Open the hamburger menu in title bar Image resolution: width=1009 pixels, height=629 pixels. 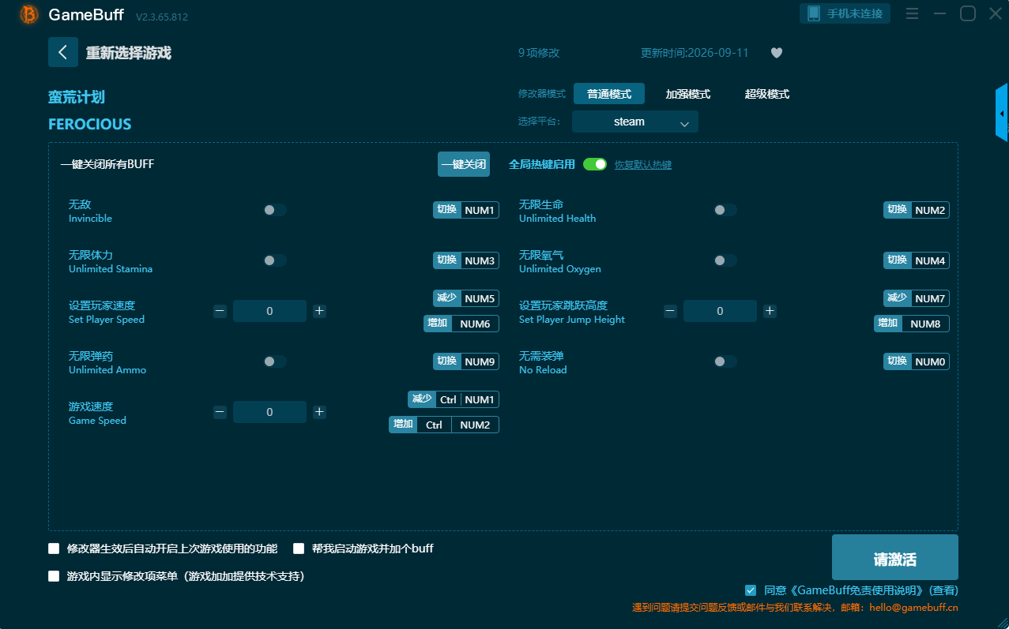pos(912,13)
